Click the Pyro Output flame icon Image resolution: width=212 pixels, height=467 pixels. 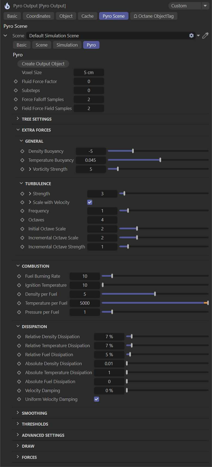[7, 6]
